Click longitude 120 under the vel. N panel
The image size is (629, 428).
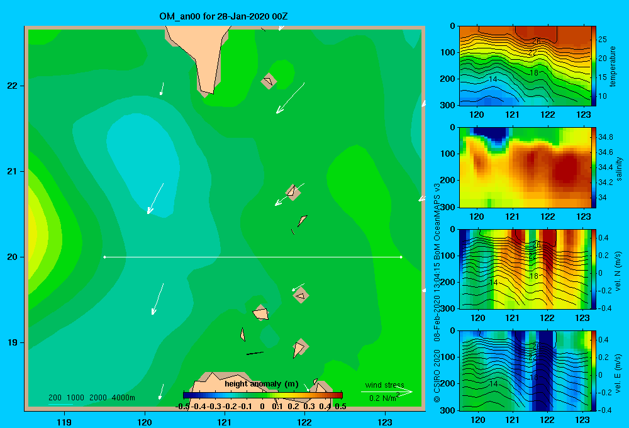477,318
